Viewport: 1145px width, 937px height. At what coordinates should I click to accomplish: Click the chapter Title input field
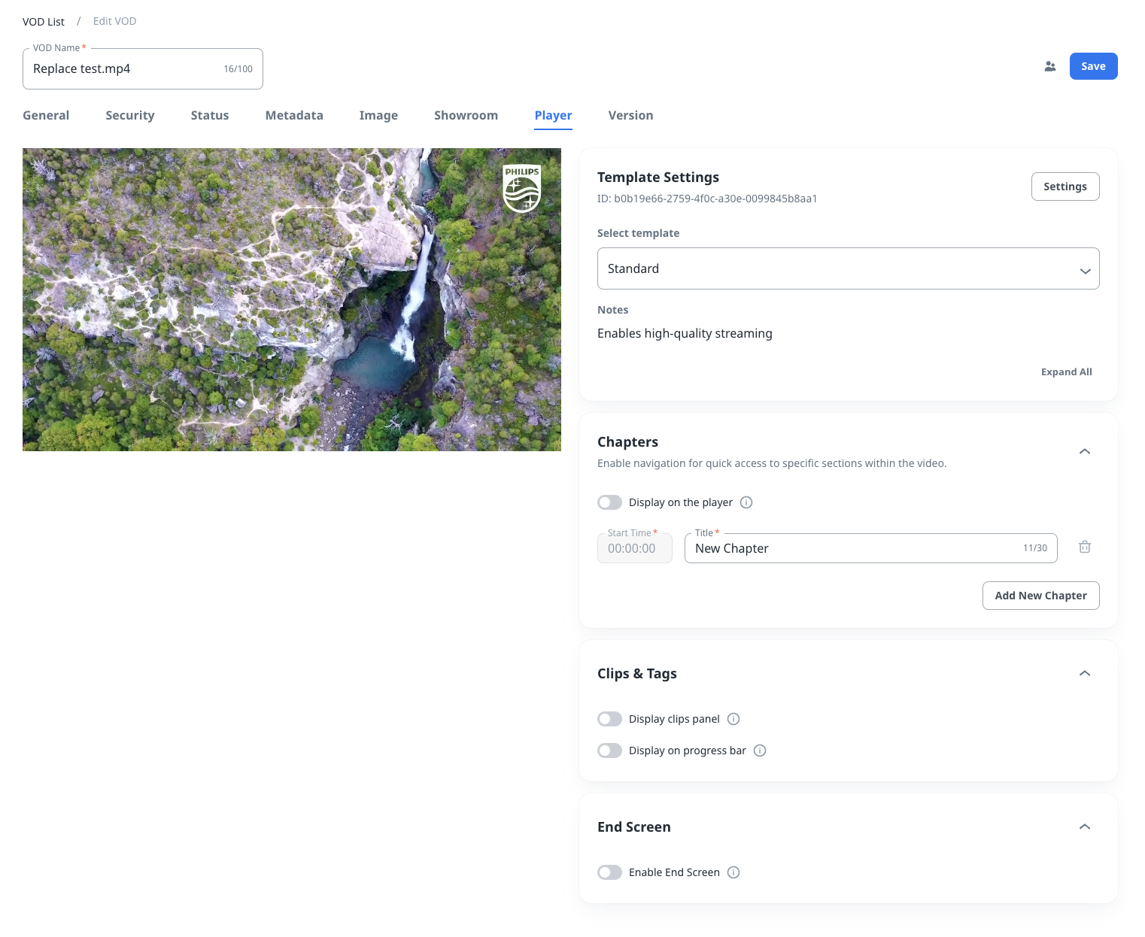tap(850, 548)
